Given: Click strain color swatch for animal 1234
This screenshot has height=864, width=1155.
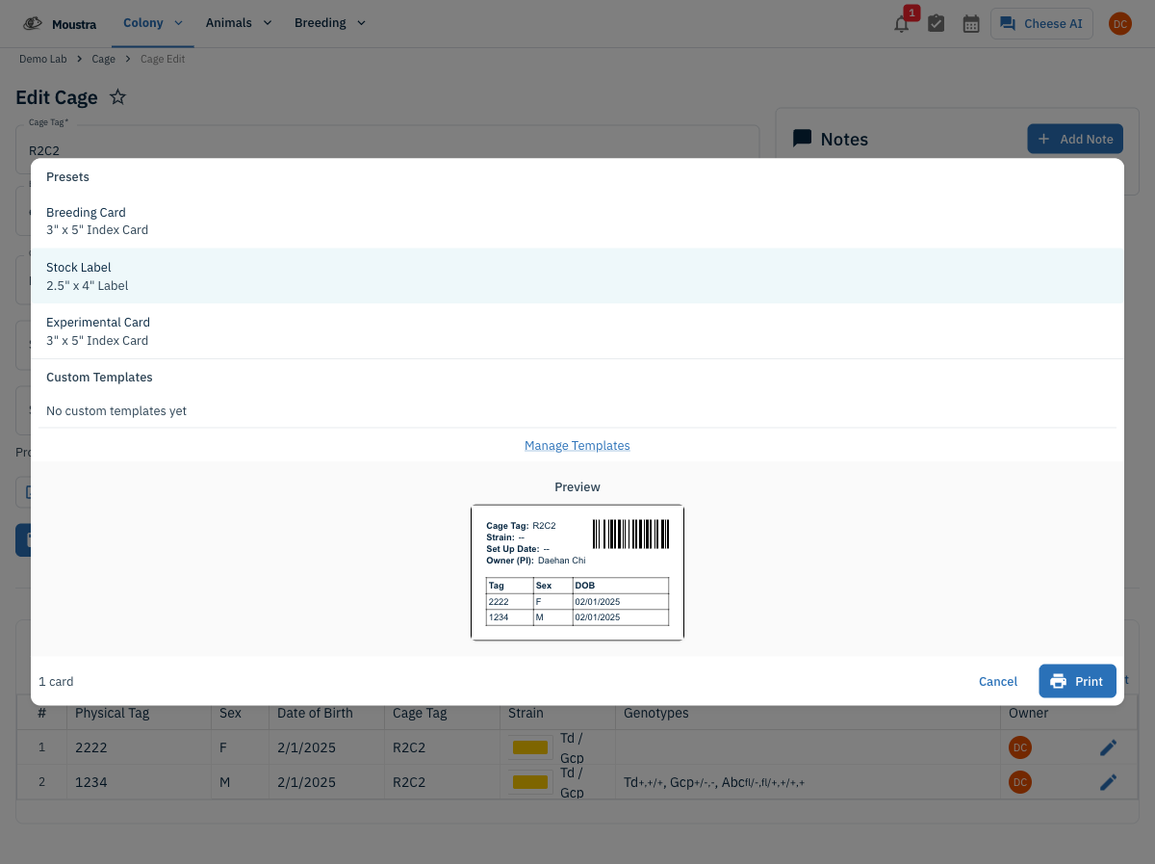Looking at the screenshot, I should (x=529, y=782).
